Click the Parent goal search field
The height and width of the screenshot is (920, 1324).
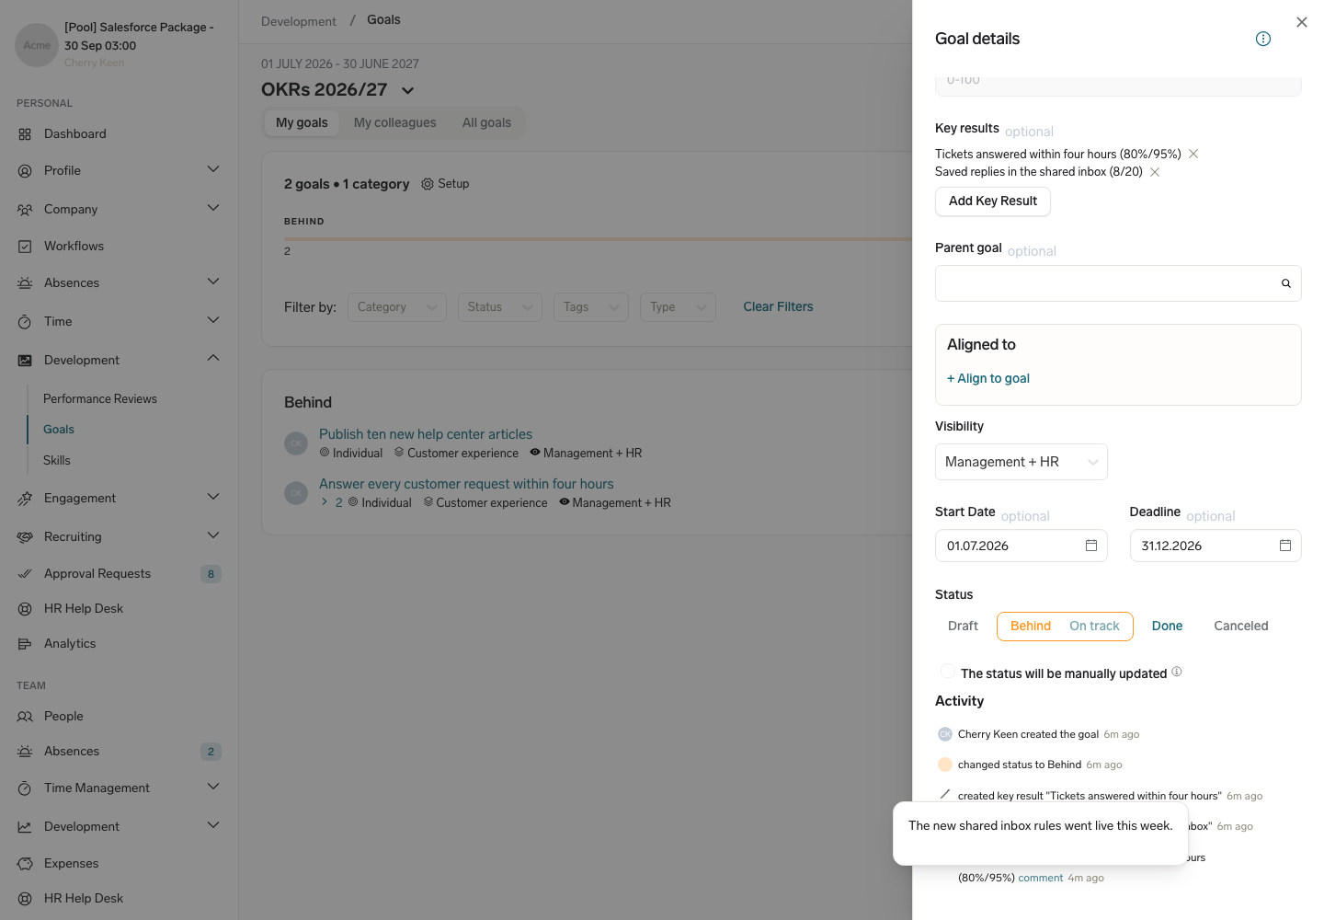(1118, 283)
